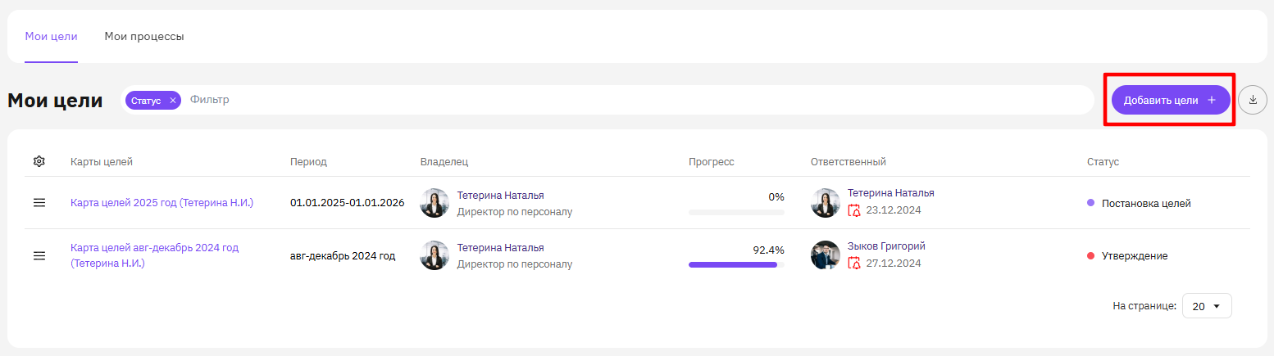Screen dimensions: 1274x356
Task: Open table column settings gear icon
Action: pos(39,162)
